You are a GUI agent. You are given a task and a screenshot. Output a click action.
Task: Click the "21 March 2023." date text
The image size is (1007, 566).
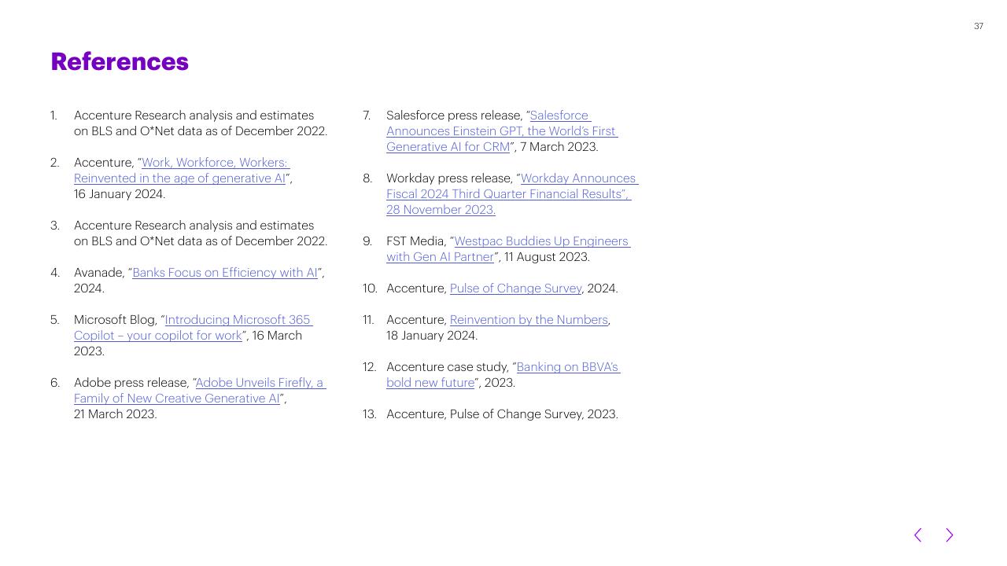click(x=116, y=414)
